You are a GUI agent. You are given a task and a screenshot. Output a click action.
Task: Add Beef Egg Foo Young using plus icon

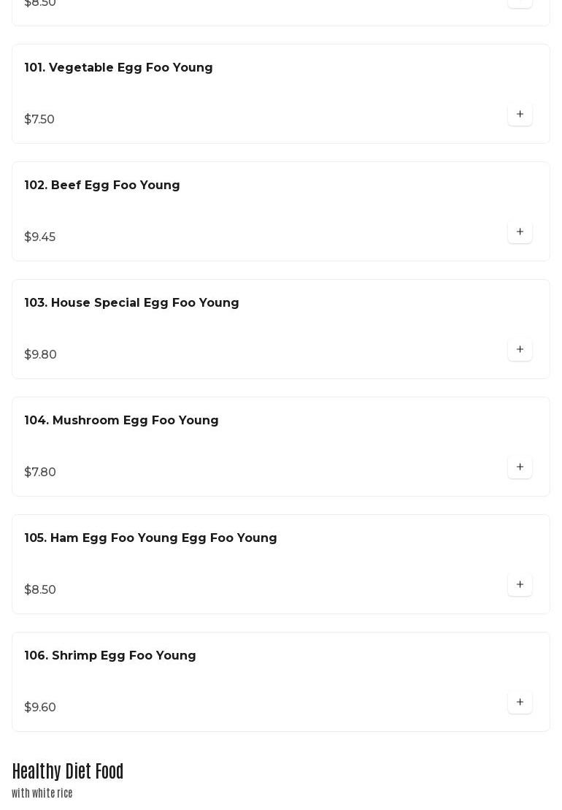tap(520, 232)
